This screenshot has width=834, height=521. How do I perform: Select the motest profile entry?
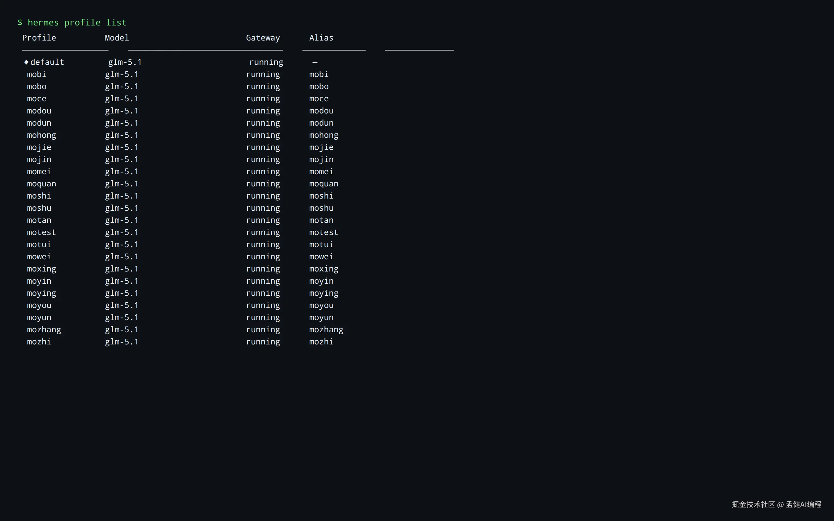[41, 232]
